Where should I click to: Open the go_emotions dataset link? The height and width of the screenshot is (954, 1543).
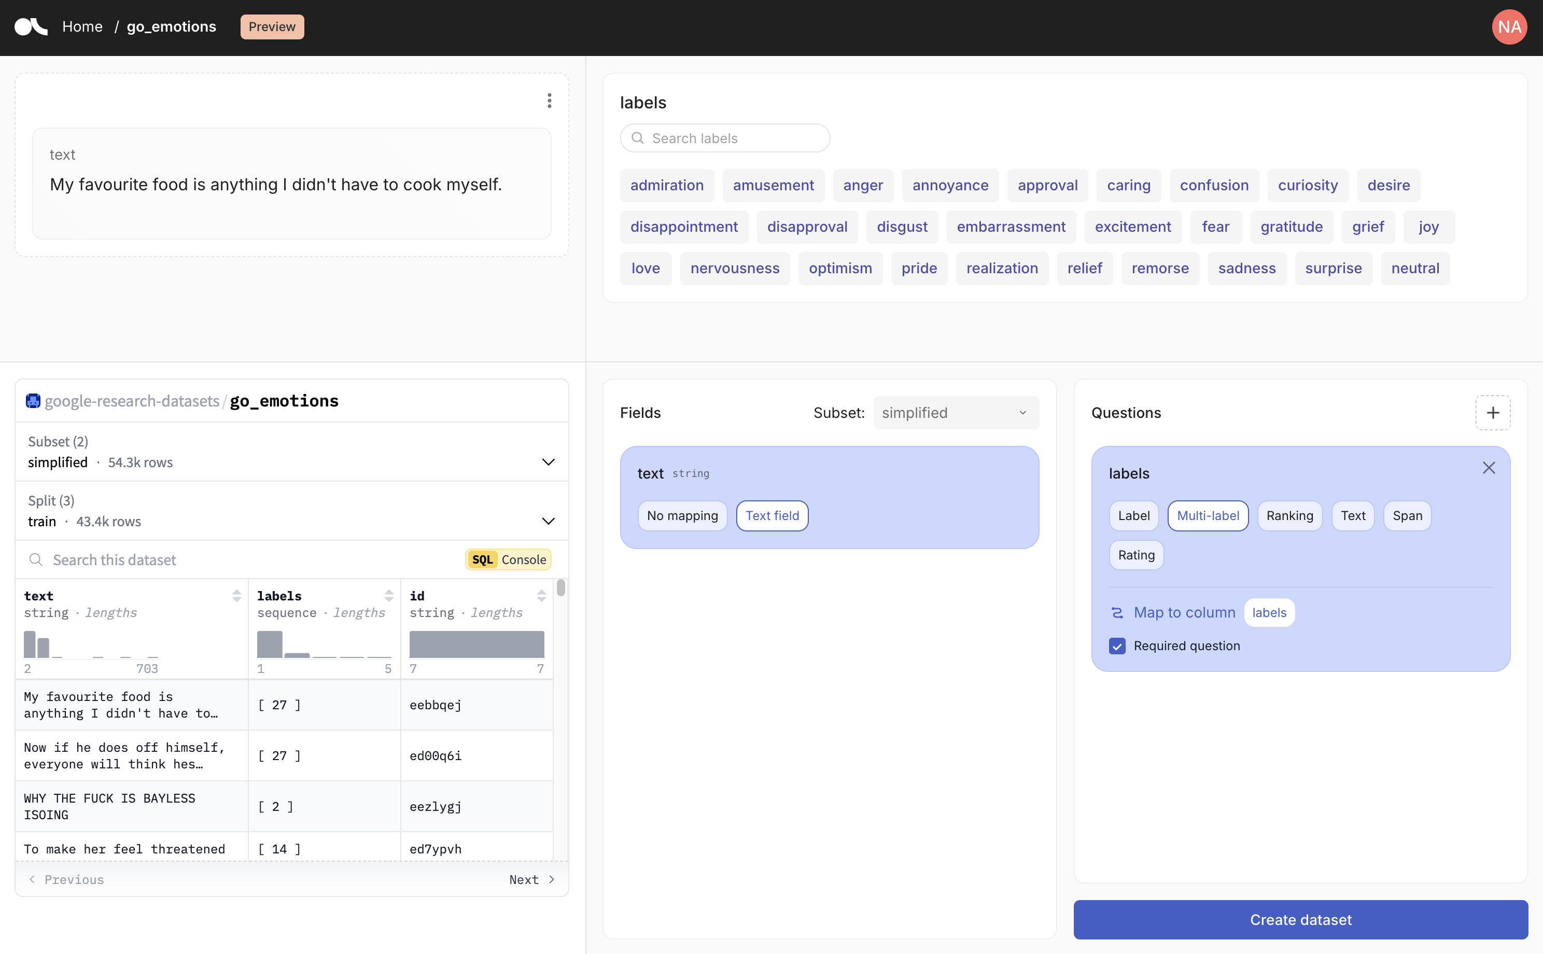(x=171, y=26)
